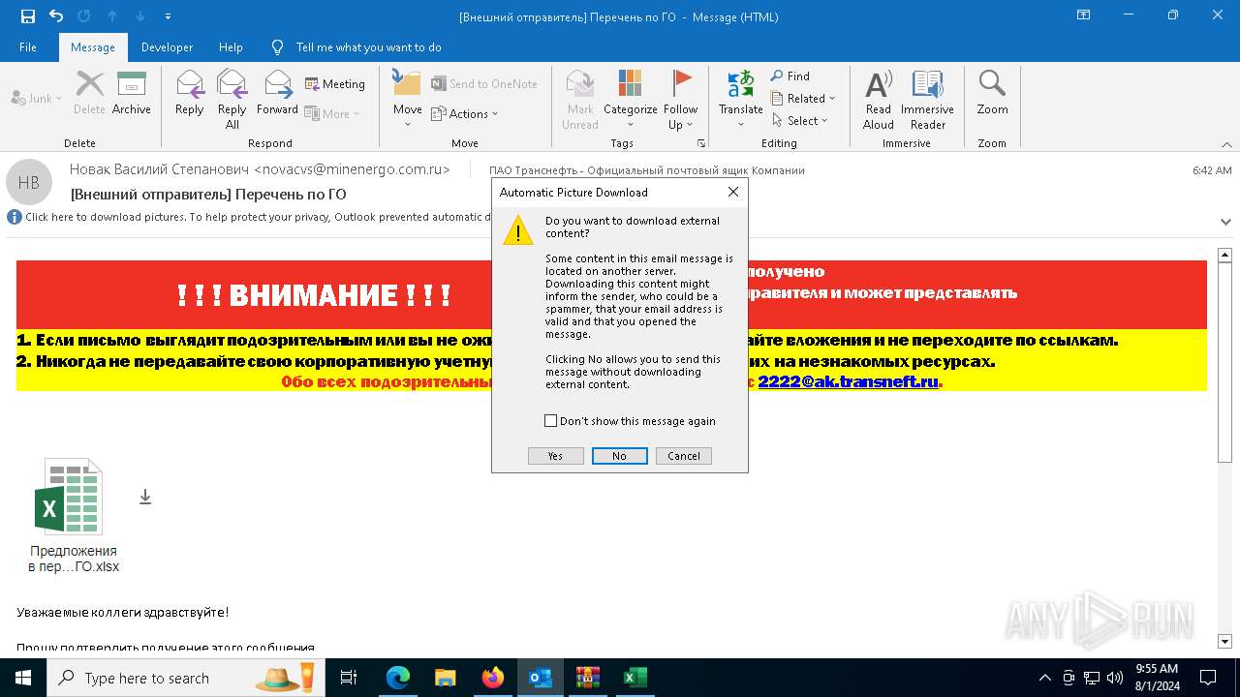This screenshot has height=697, width=1240.
Task: Click Find in Editing group
Action: click(x=790, y=76)
